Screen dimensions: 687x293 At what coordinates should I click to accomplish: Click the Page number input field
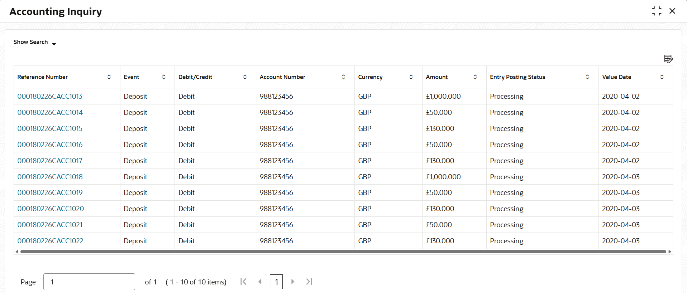tap(89, 282)
